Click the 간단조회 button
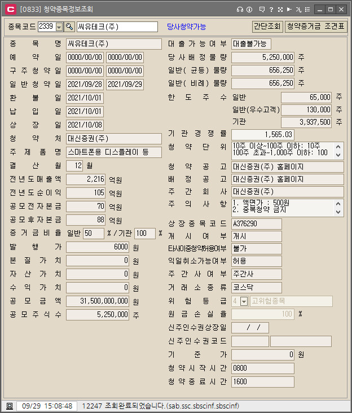 (x=267, y=27)
